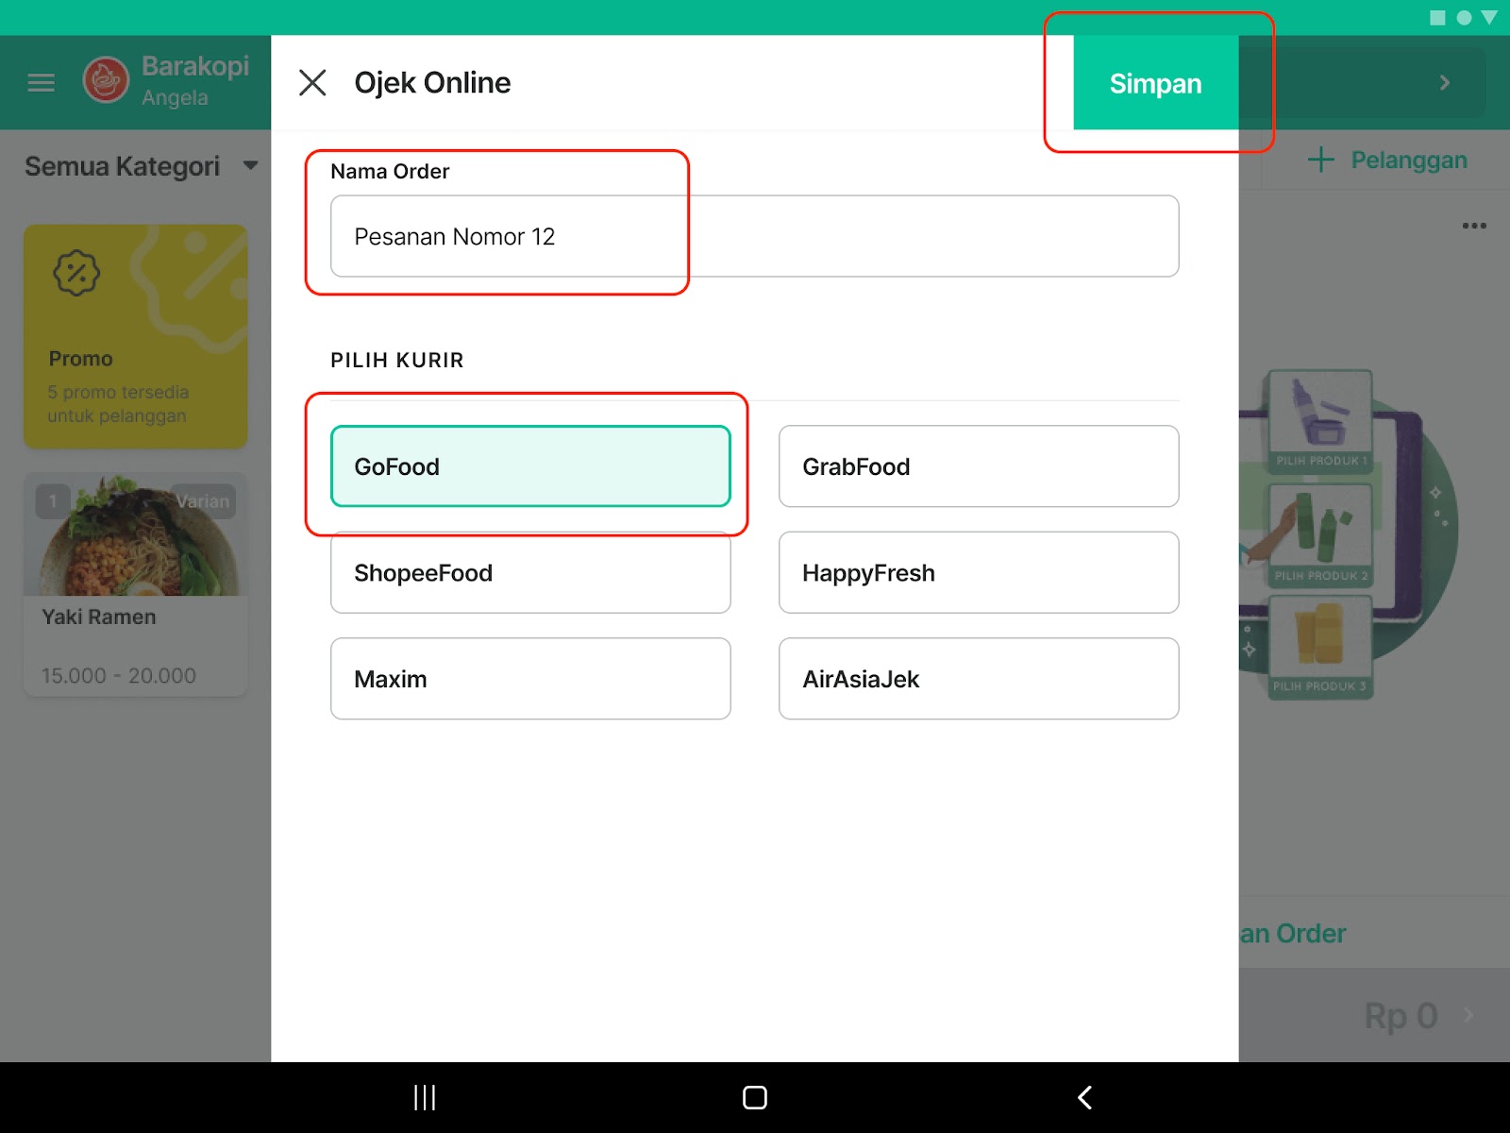Click the Varian badge on Yaki Ramen
The width and height of the screenshot is (1510, 1133).
[203, 501]
